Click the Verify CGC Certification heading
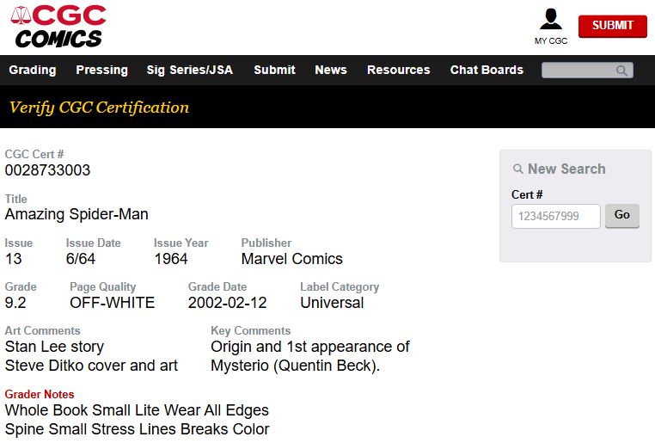Viewport: 655px width, 443px height. click(100, 108)
